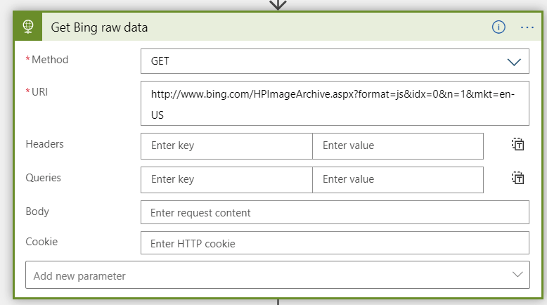Click the down arrow connector above action
This screenshot has height=305, width=547.
pos(278,5)
